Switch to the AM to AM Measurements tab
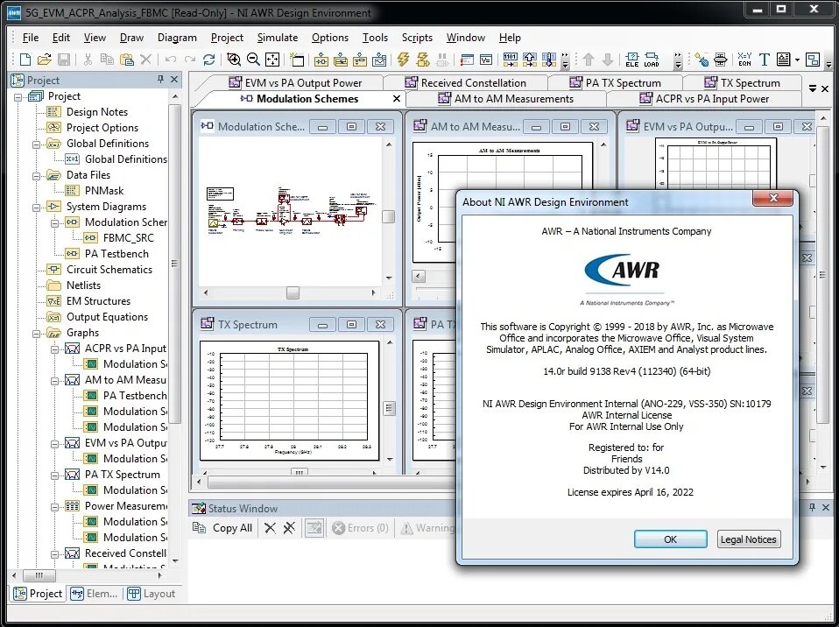The image size is (839, 627). coord(506,99)
